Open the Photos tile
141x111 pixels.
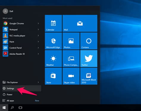(x=71, y=41)
